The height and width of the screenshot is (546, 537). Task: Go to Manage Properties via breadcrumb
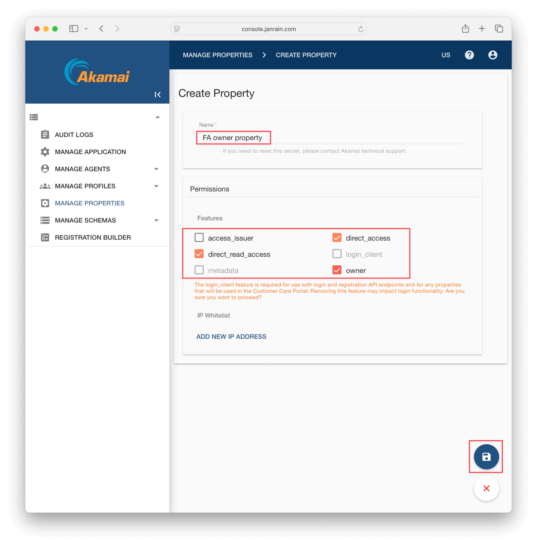pos(217,55)
